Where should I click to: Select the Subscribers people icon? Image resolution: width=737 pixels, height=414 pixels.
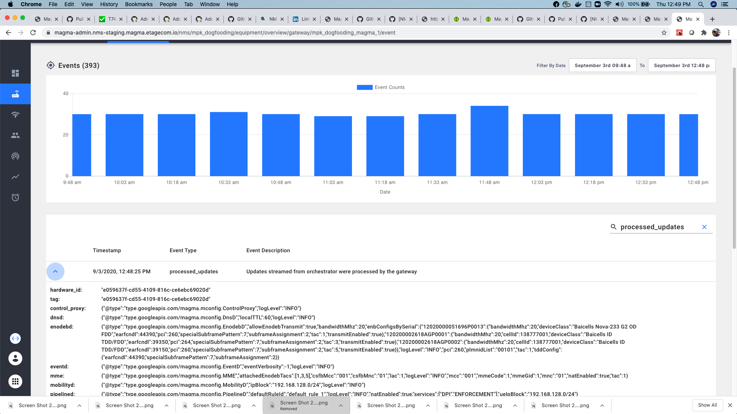coord(15,135)
